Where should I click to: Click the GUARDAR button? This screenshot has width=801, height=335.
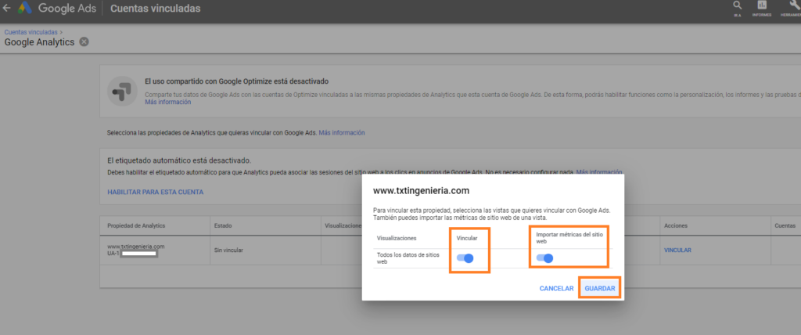pyautogui.click(x=600, y=289)
